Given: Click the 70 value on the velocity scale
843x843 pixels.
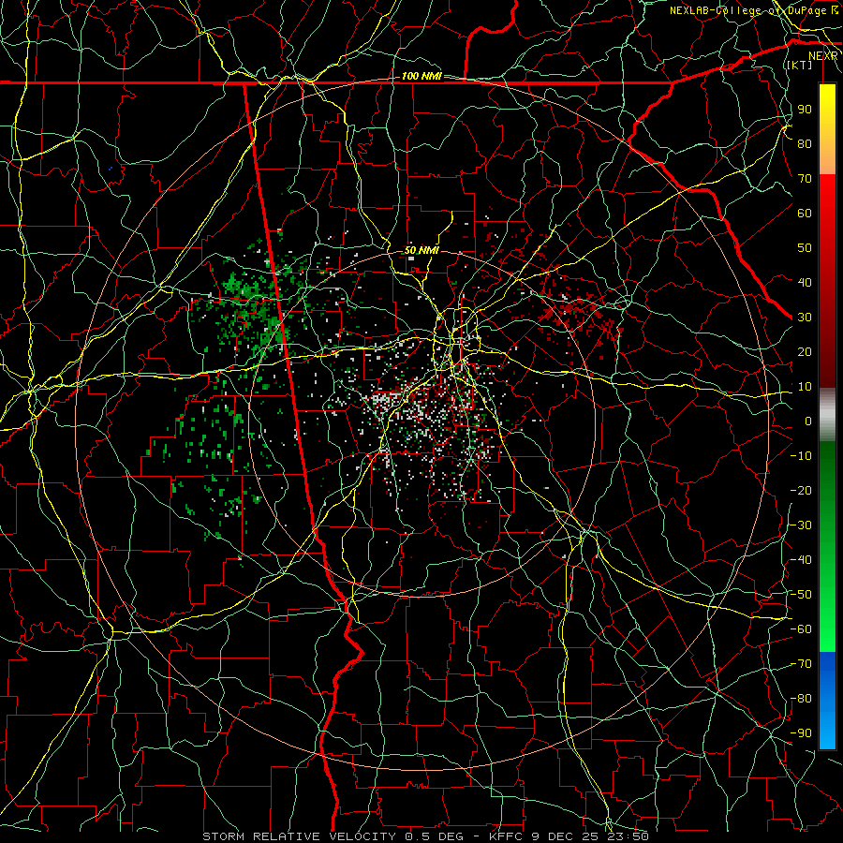Looking at the screenshot, I should [805, 179].
